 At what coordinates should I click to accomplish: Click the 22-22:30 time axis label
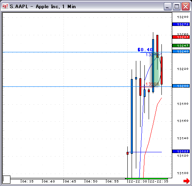138,181
